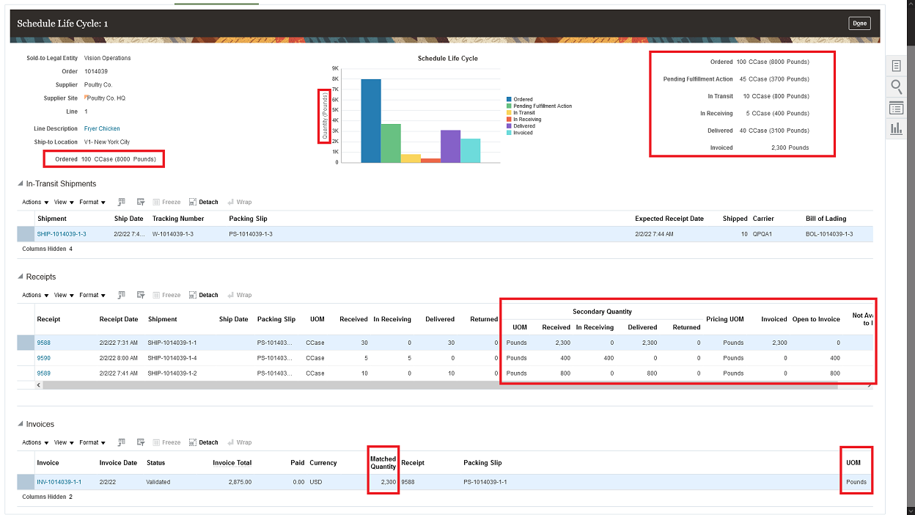
Task: Open View menu in Invoices section
Action: (64, 443)
